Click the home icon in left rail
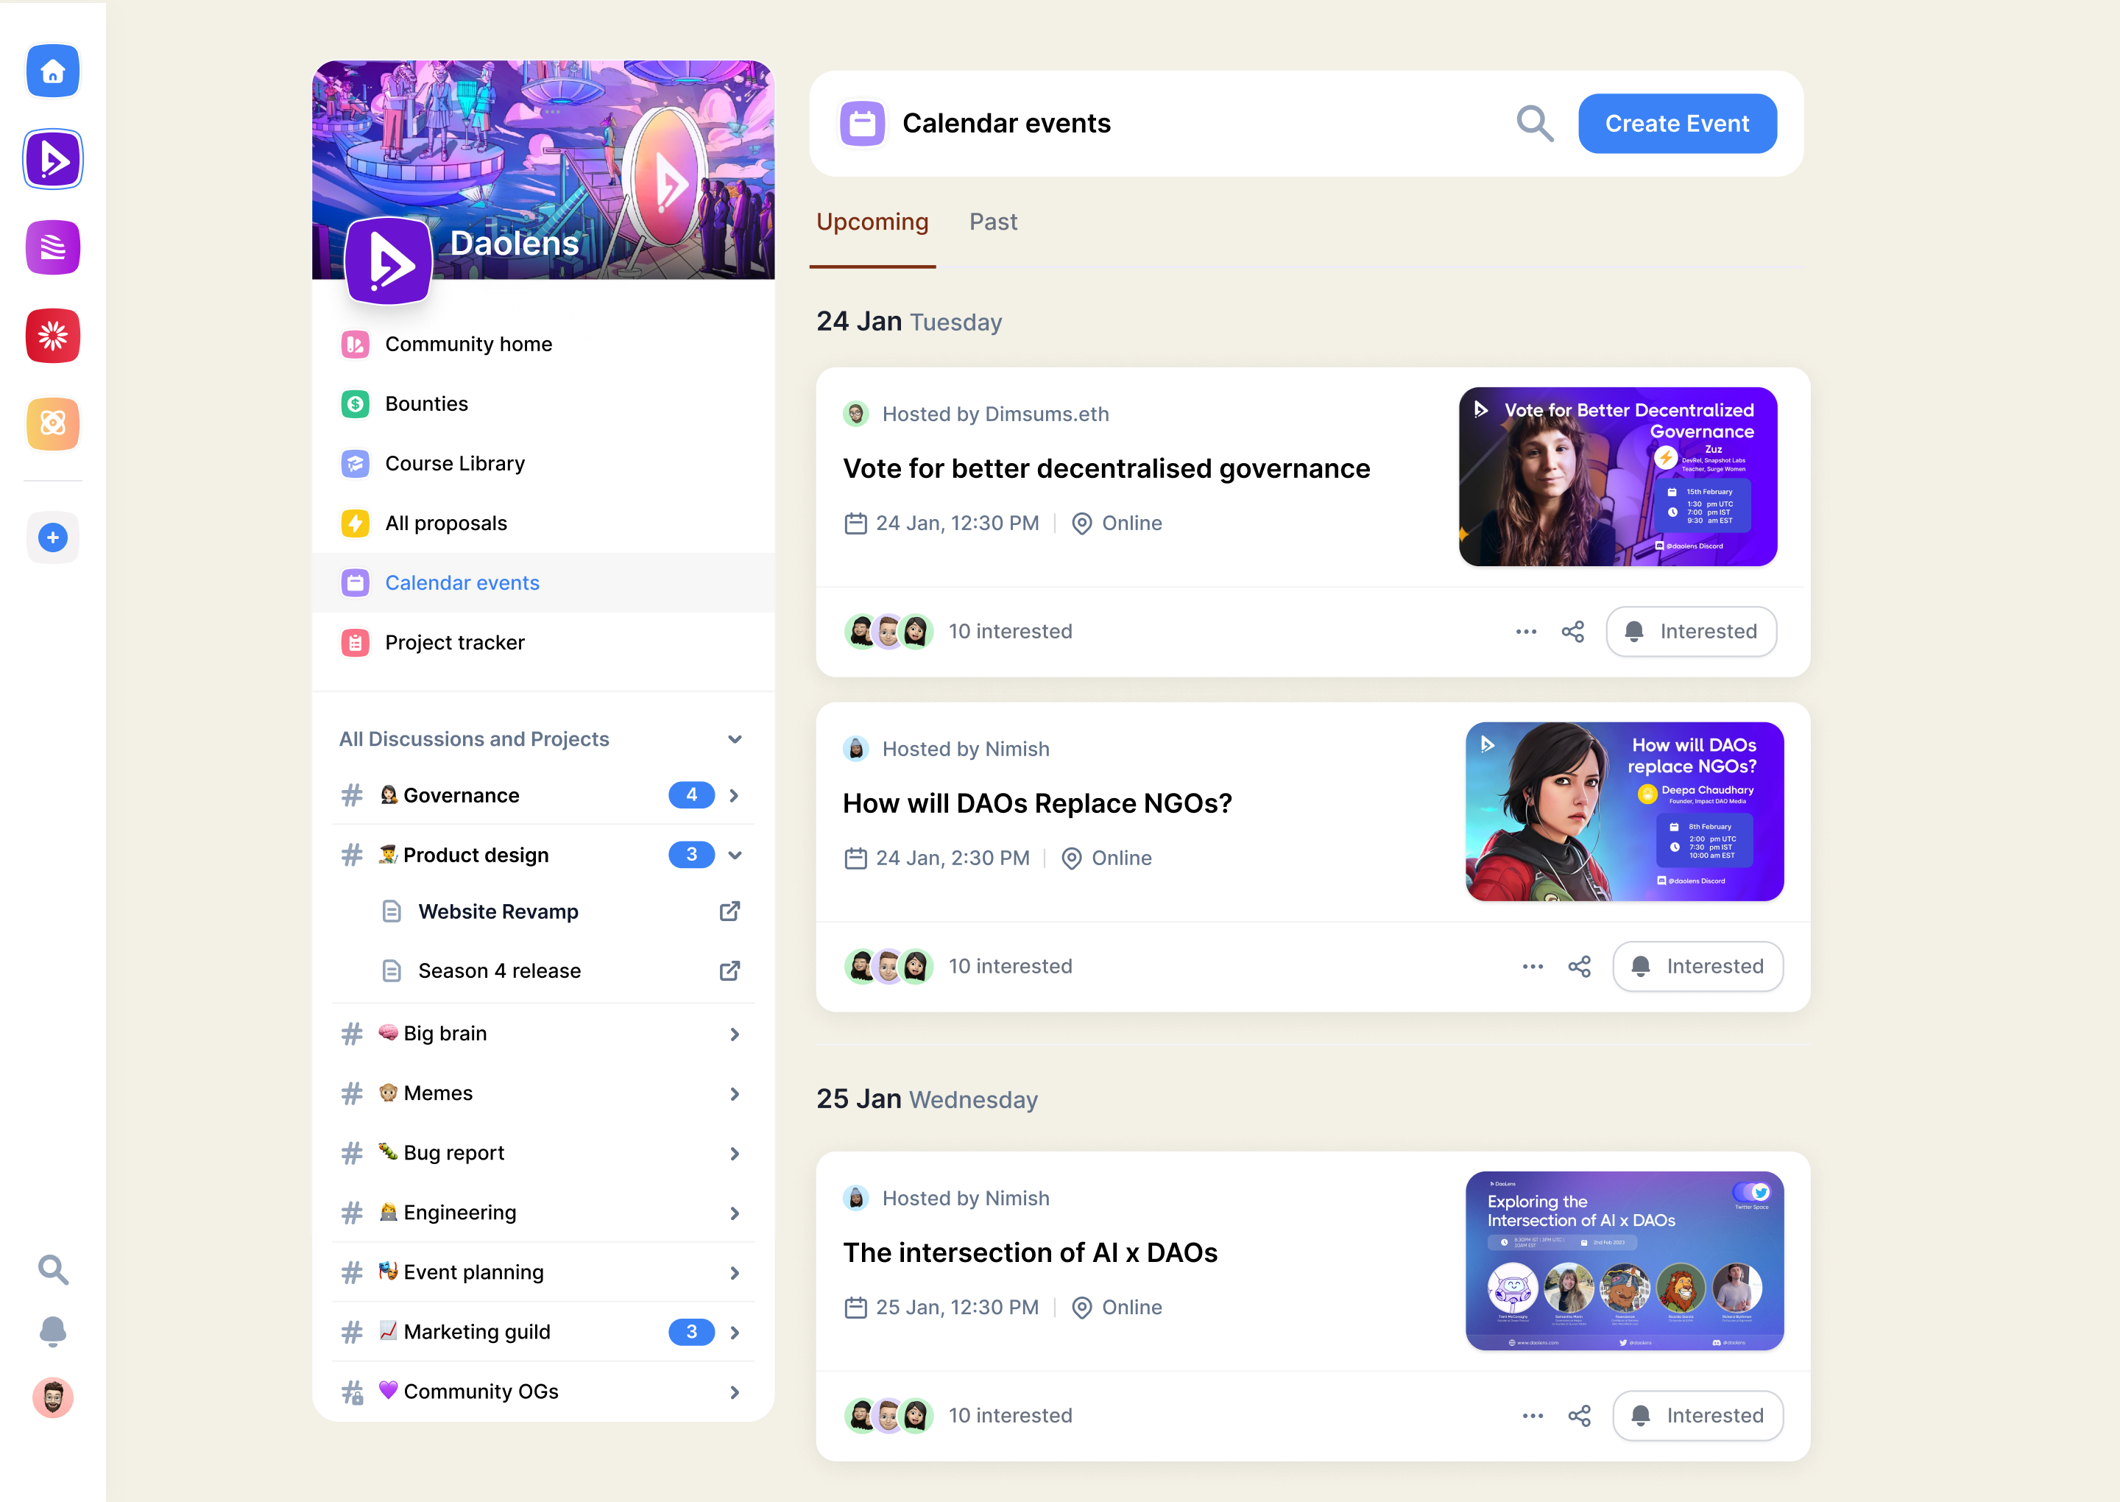Screen dimensions: 2120x1502 (x=53, y=71)
